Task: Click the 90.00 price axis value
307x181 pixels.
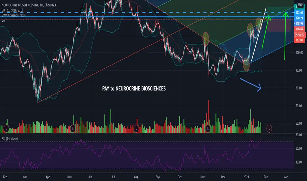Action: pos(299,70)
